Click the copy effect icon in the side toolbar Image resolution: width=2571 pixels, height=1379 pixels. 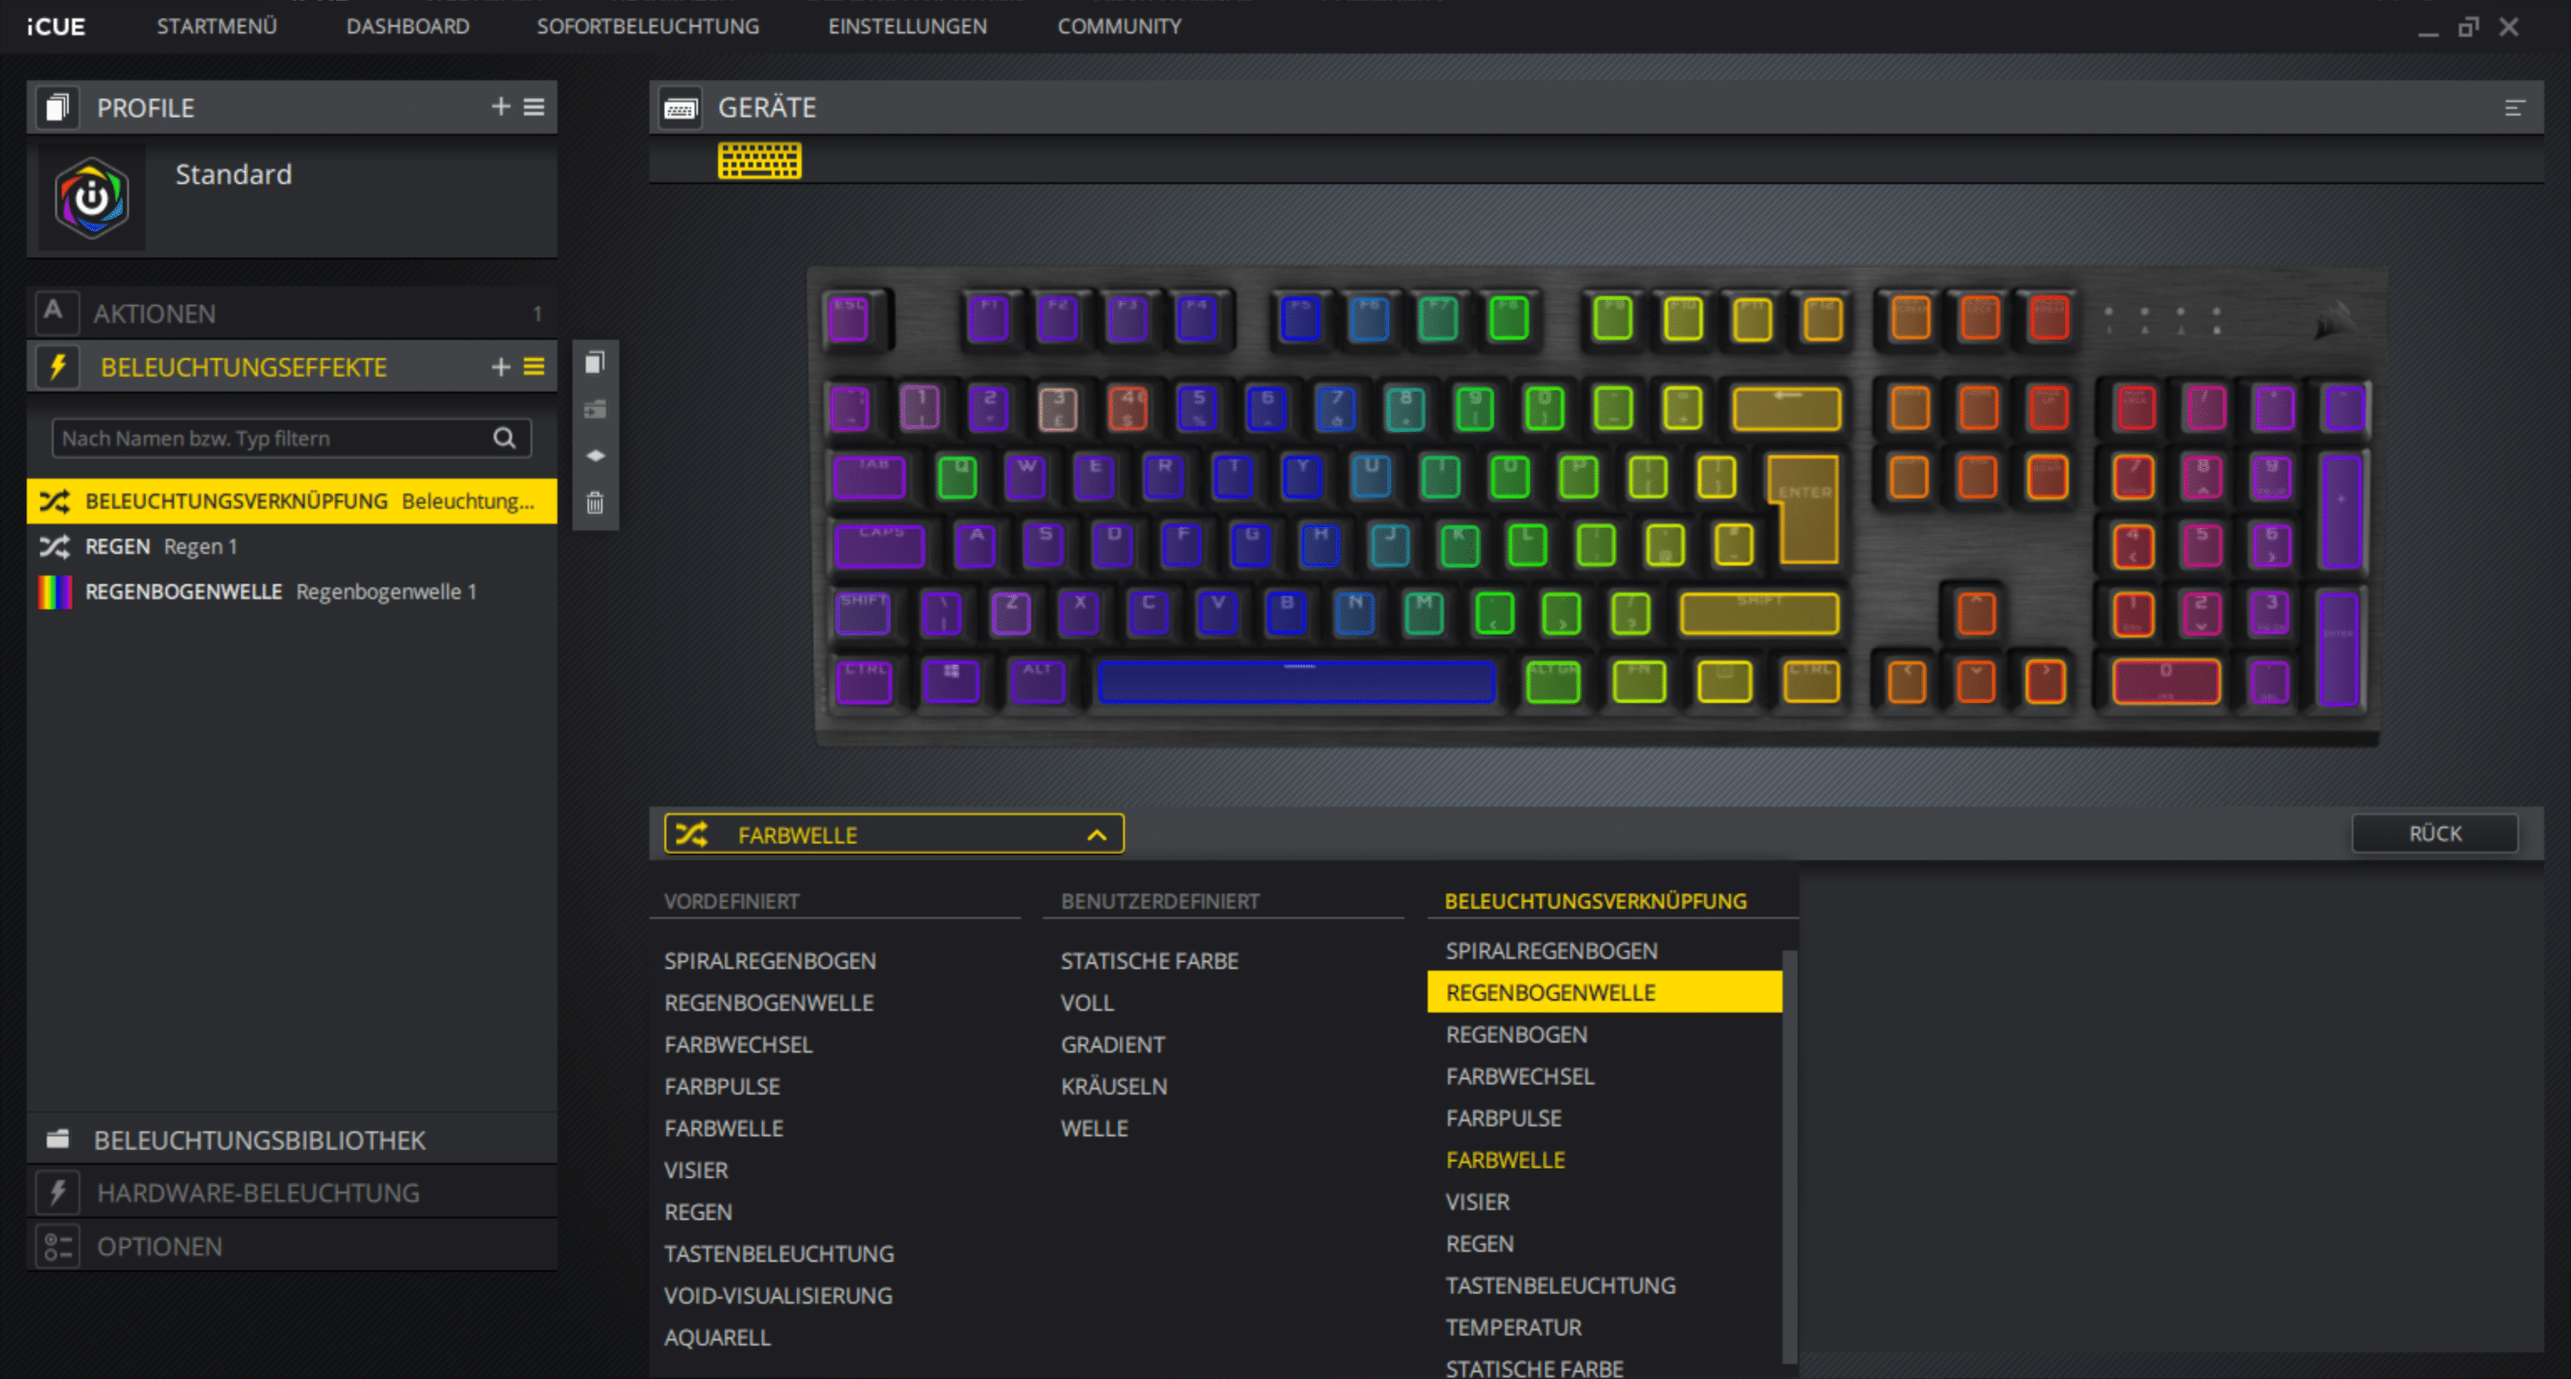click(x=595, y=363)
